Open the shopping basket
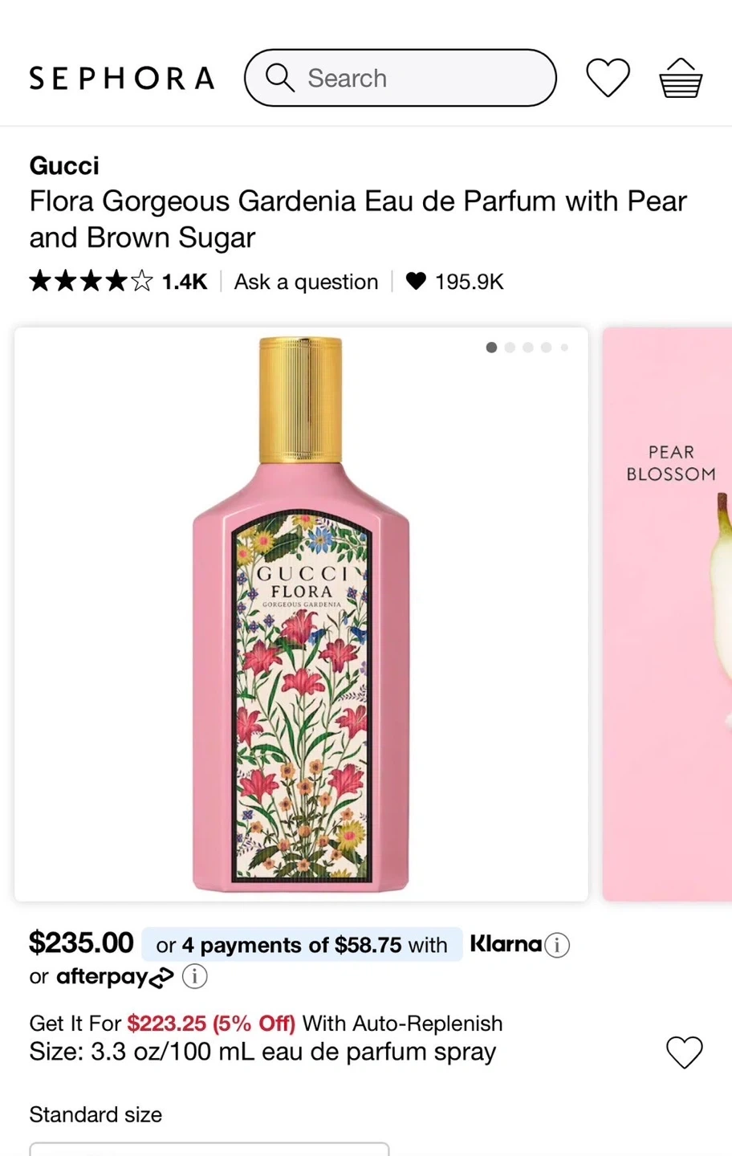 pos(681,78)
